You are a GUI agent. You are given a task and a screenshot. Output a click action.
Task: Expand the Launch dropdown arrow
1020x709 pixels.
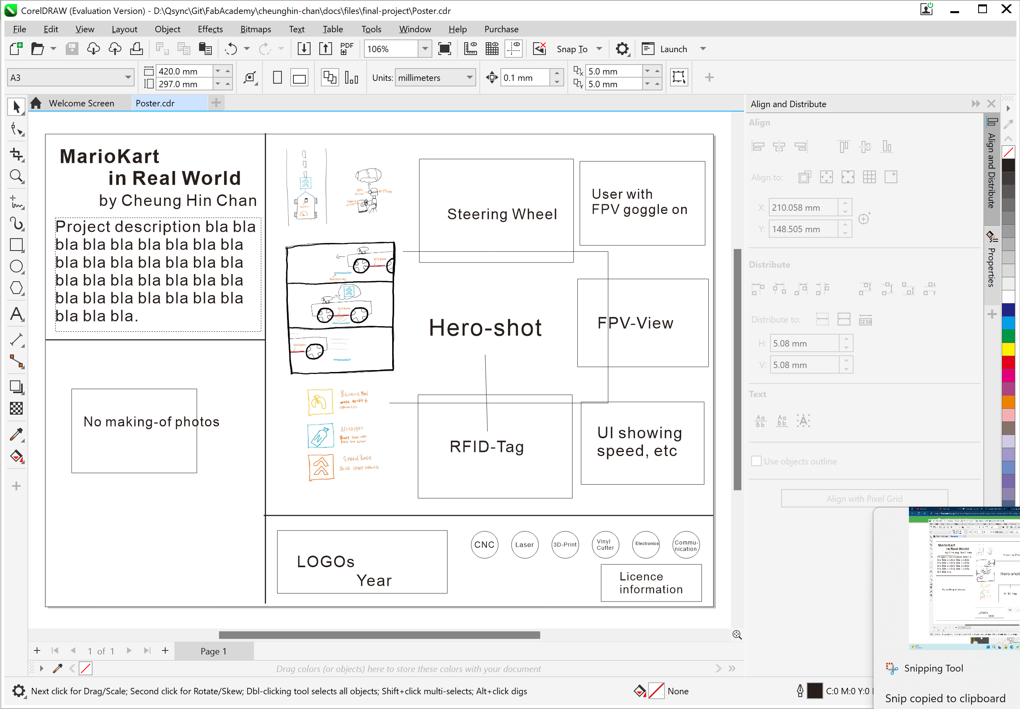pos(703,49)
